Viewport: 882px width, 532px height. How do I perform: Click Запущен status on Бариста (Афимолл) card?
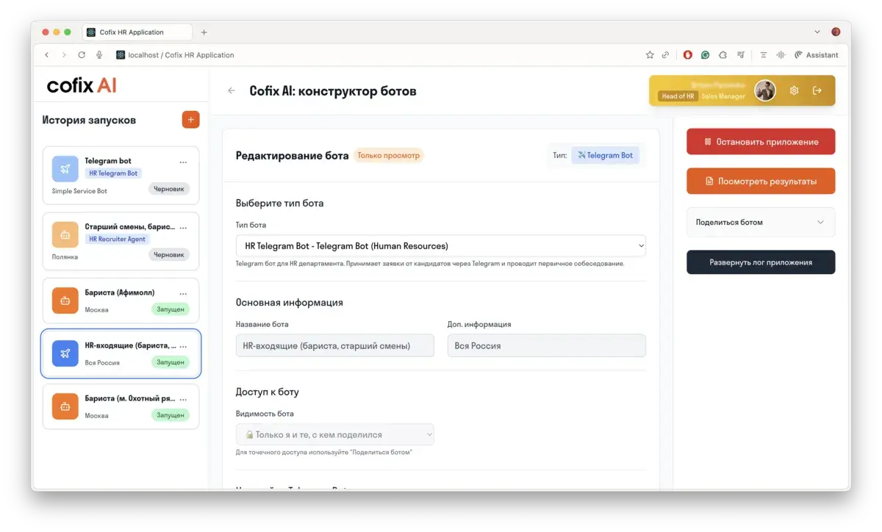(x=171, y=309)
